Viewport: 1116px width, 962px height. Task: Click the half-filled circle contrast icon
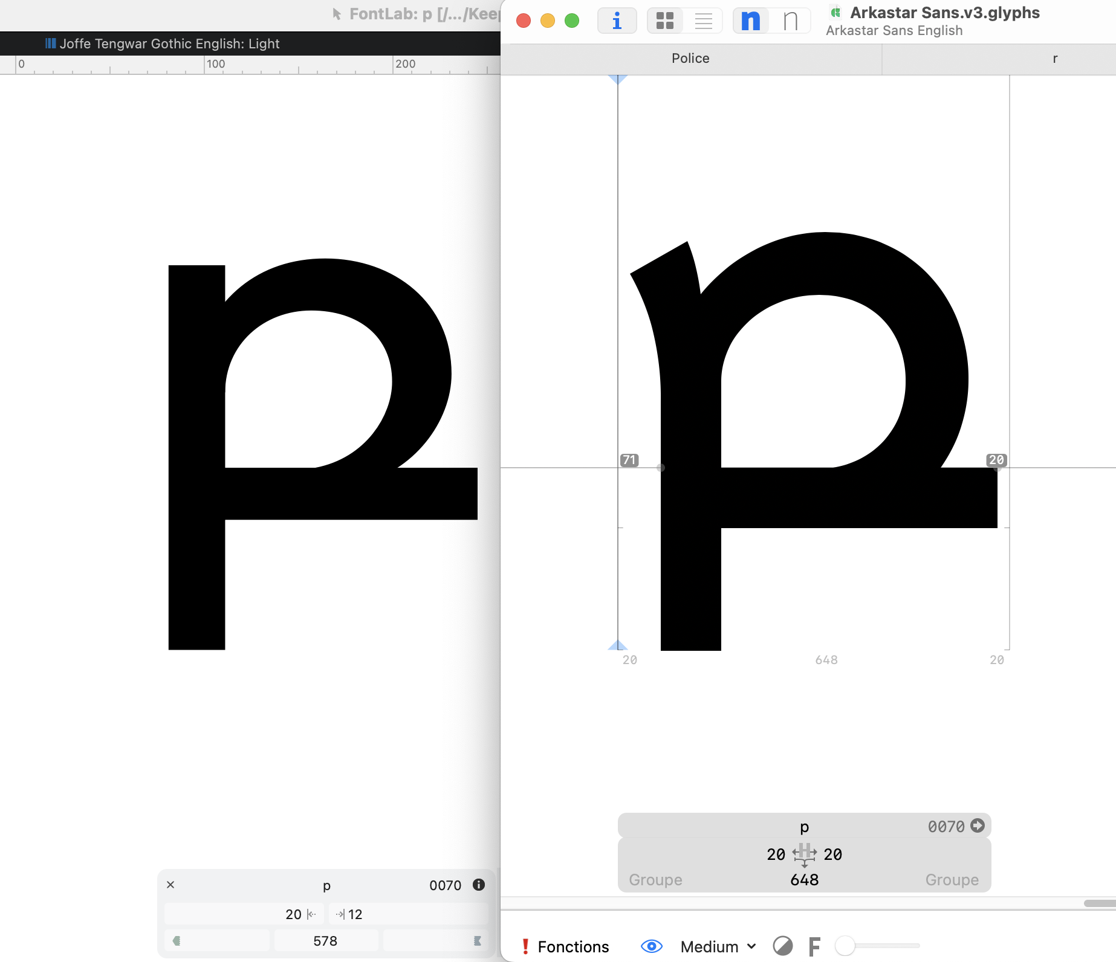pos(783,946)
